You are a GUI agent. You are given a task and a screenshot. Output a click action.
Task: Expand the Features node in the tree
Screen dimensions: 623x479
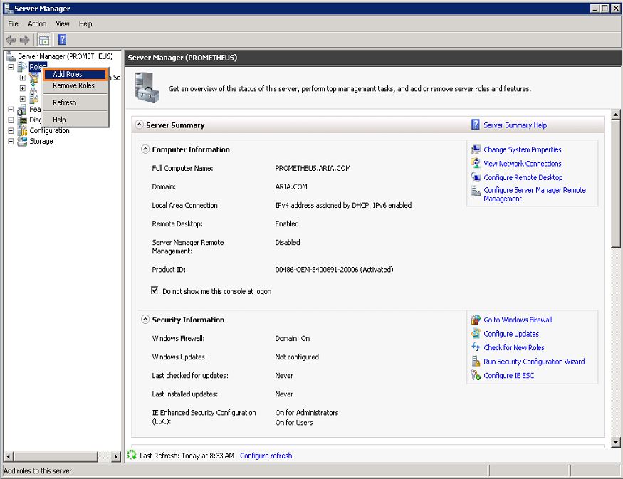(x=11, y=110)
